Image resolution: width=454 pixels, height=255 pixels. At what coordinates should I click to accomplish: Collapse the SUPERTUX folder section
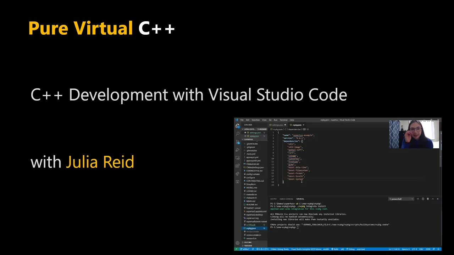[x=254, y=140]
